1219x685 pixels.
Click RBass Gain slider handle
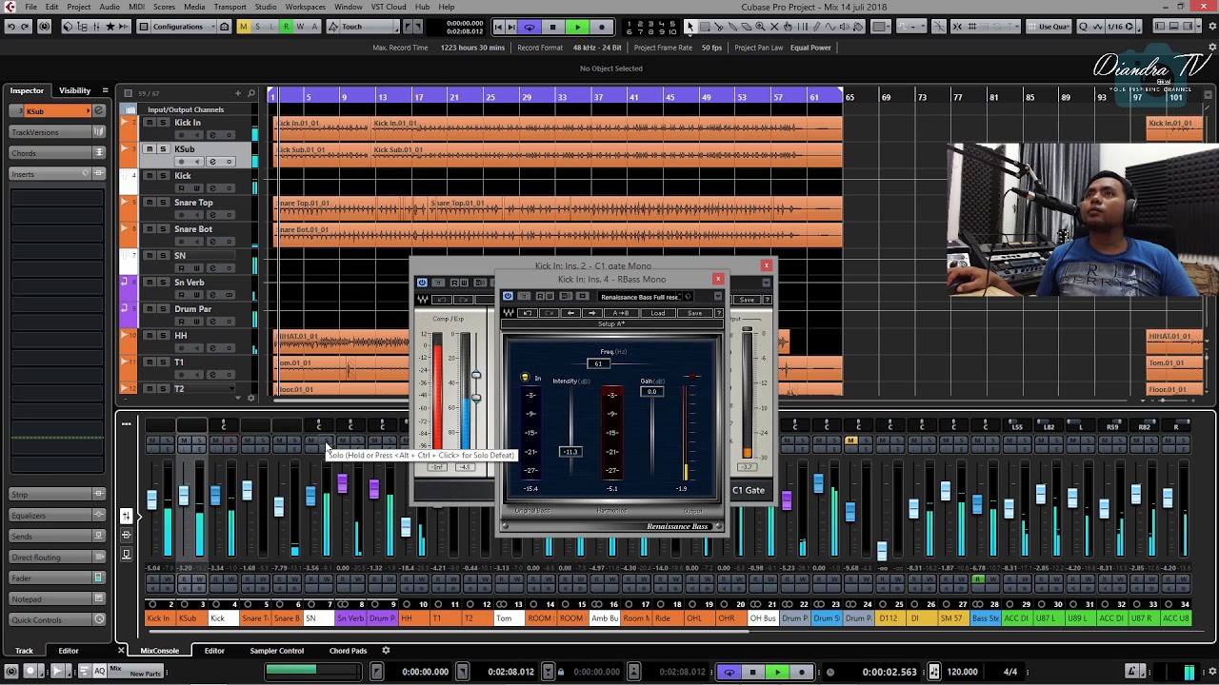pyautogui.click(x=651, y=391)
